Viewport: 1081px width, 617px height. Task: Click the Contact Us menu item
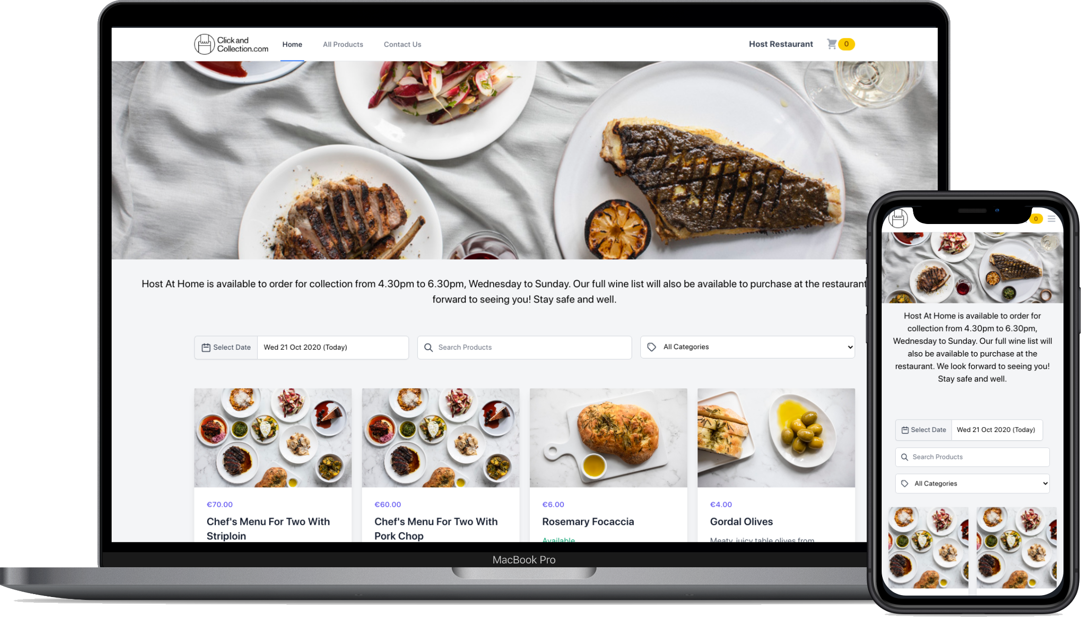coord(402,44)
